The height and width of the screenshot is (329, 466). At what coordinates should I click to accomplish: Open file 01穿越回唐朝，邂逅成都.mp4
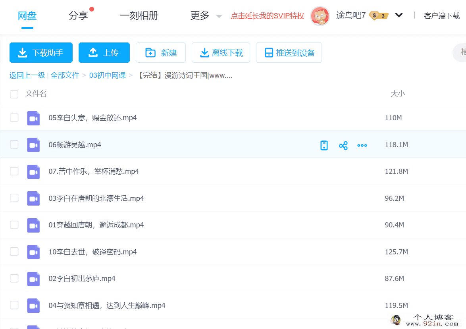(96, 225)
